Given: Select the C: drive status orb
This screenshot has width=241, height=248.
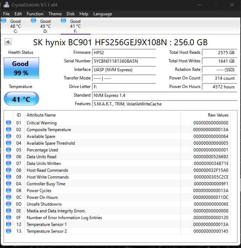Looking at the screenshot, I should tap(4, 21).
